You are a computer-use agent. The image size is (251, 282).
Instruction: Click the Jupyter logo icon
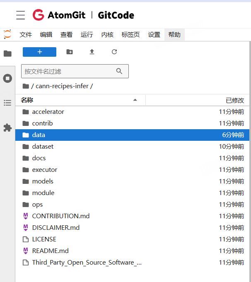tap(7, 34)
